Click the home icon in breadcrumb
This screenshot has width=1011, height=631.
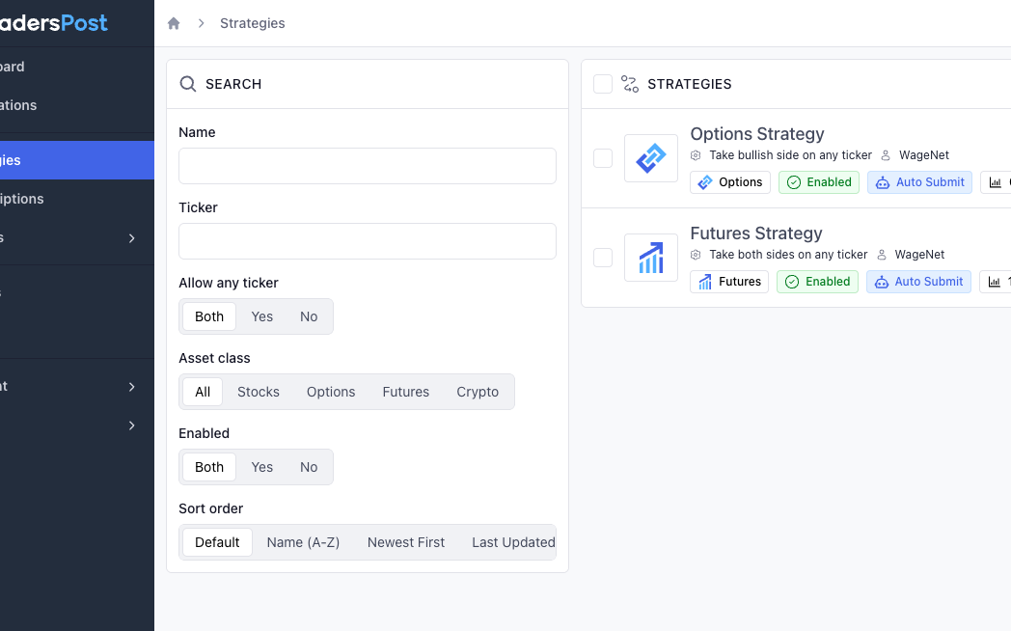coord(174,23)
